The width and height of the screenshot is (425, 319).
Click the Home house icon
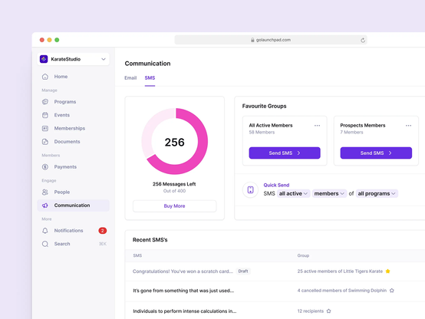click(45, 77)
